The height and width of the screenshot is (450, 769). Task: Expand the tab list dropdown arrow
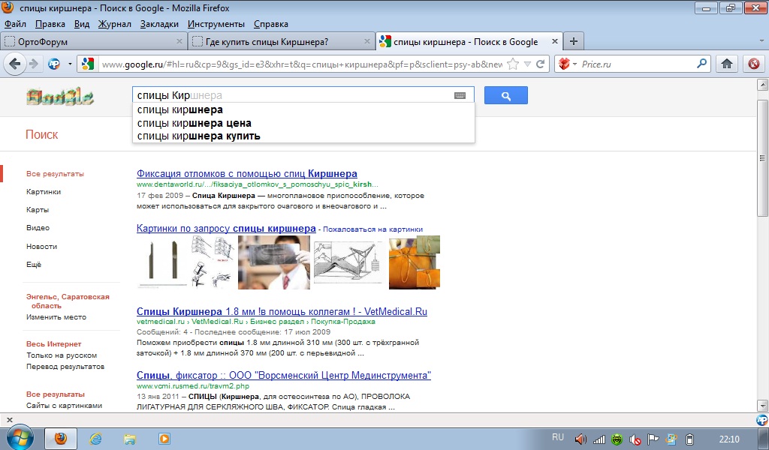click(x=761, y=41)
